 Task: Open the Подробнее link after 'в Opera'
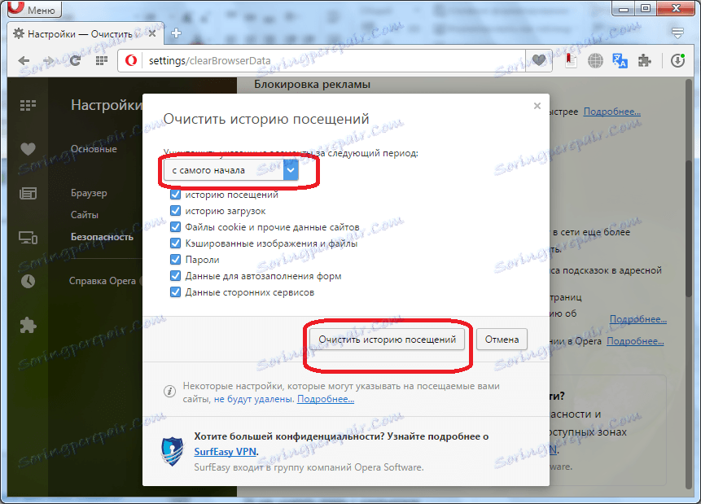(635, 341)
